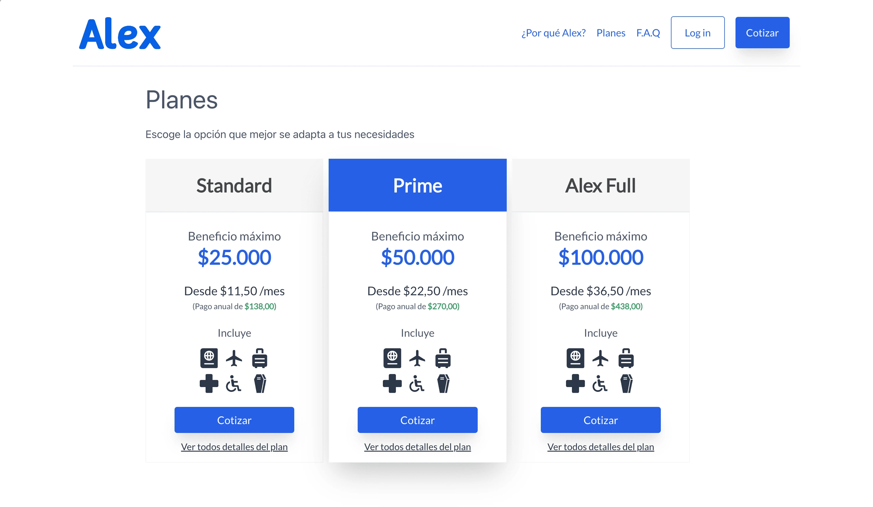Click the medical cross icon in Standard plan
The image size is (873, 507).
(209, 384)
